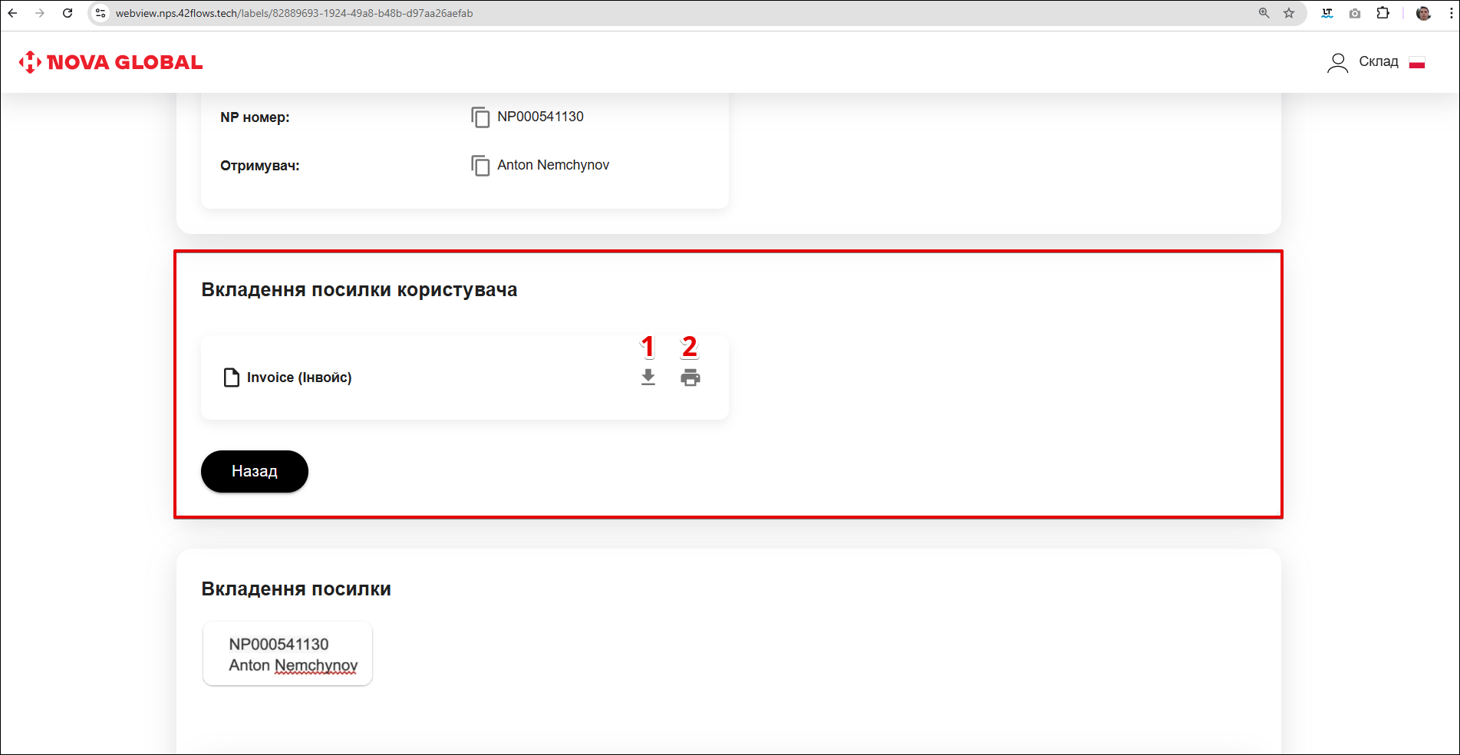Copy the NP number value
1460x755 pixels.
[480, 117]
